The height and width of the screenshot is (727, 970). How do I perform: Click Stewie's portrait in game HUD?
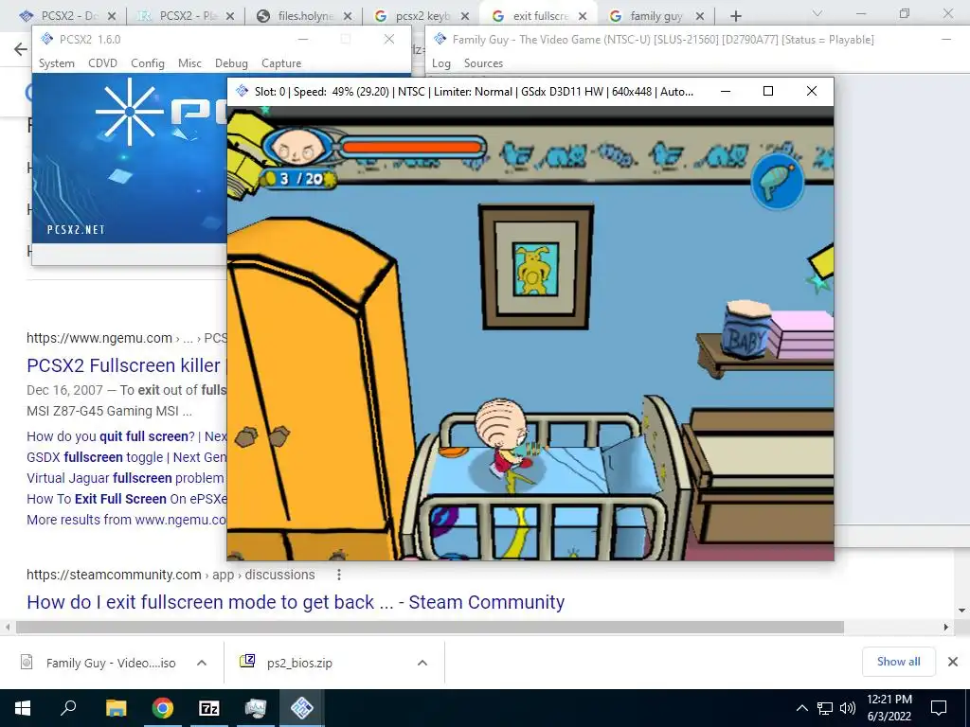coord(296,148)
